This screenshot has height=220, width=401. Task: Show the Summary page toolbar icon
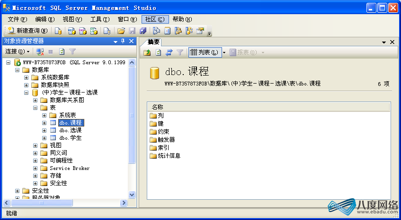coord(167,31)
